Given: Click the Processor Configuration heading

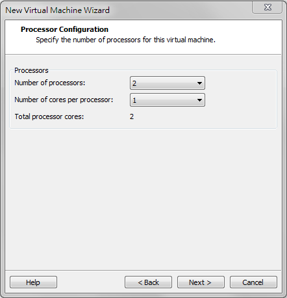Looking at the screenshot, I should [x=64, y=29].
